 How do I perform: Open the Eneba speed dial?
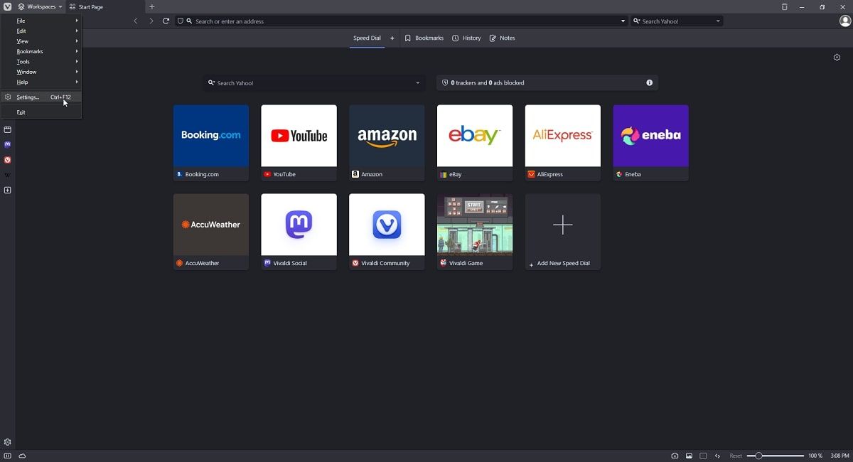pyautogui.click(x=650, y=143)
